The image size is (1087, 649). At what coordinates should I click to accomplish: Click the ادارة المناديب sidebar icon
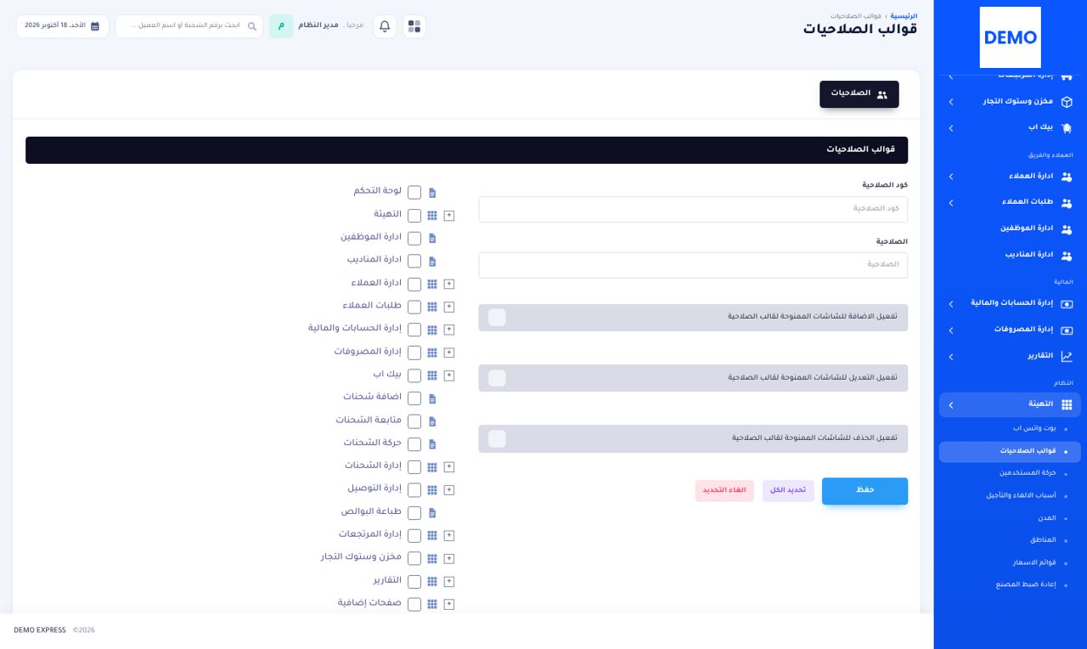tap(1067, 255)
